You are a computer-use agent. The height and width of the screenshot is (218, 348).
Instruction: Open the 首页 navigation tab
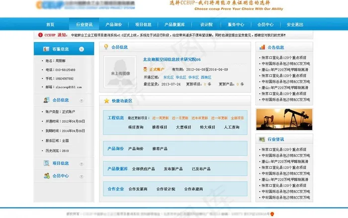(50, 24)
